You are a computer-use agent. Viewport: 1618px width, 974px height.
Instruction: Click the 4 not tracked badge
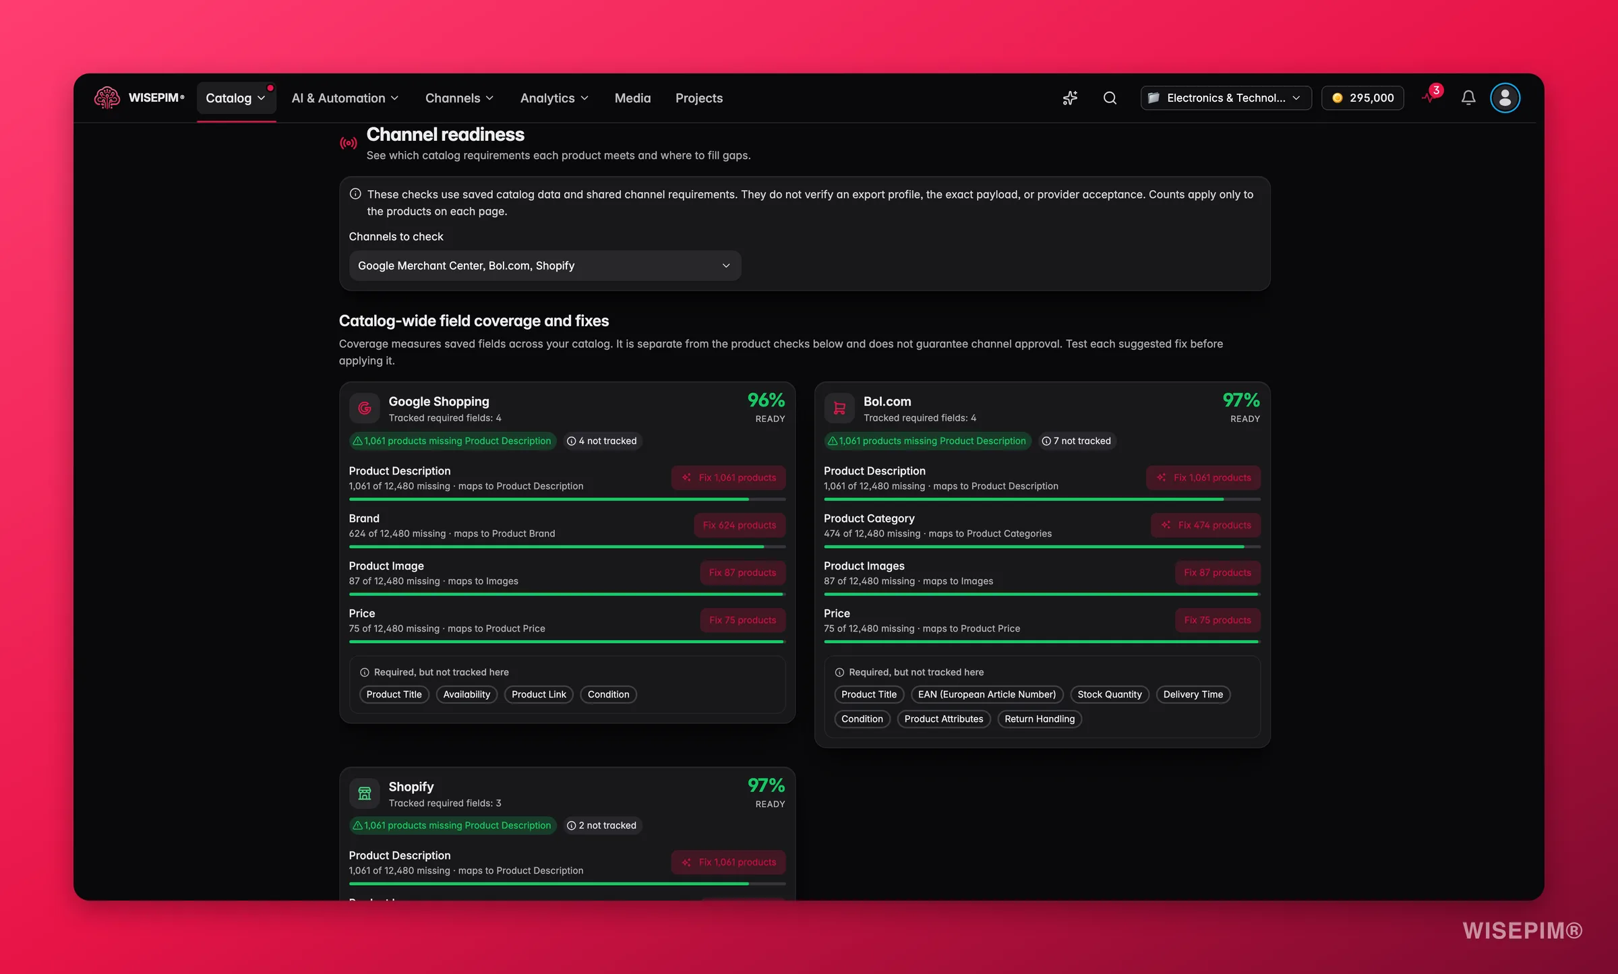tap(602, 441)
